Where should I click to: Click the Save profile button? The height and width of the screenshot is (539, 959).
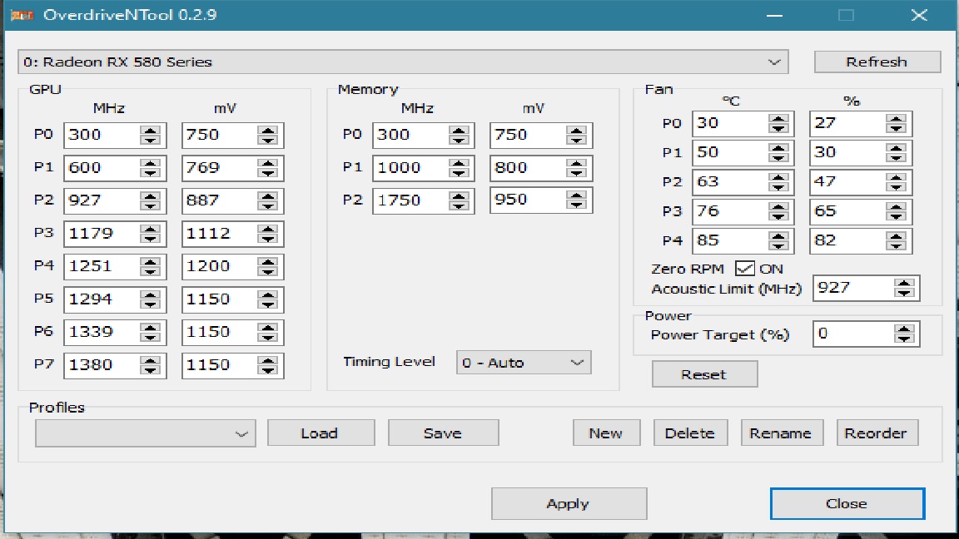(x=444, y=433)
